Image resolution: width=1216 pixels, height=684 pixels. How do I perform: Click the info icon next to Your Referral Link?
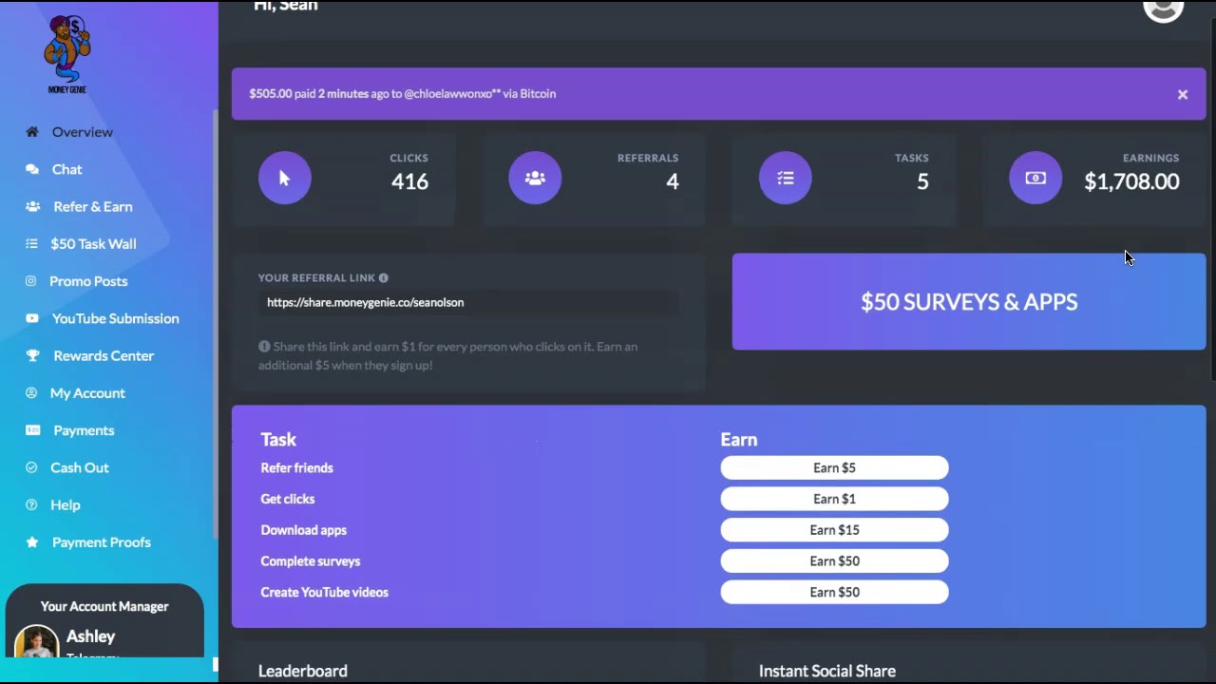[384, 278]
